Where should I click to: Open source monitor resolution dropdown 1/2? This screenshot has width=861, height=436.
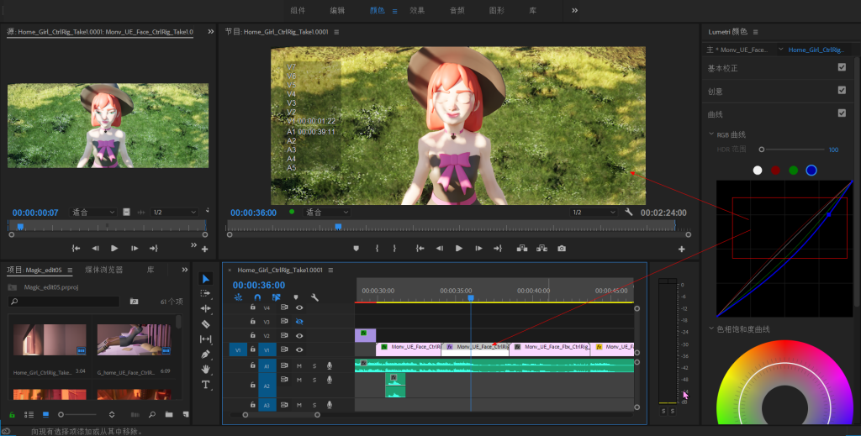tap(174, 213)
